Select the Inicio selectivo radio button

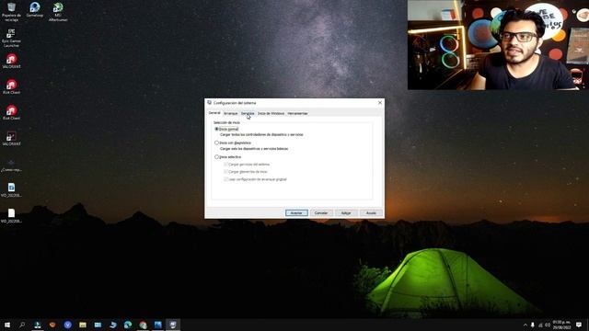point(216,157)
